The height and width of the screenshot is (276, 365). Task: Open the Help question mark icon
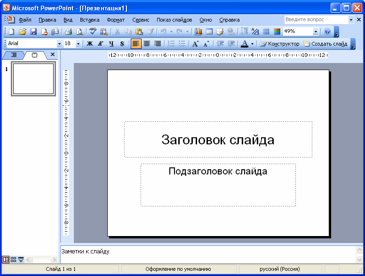327,32
